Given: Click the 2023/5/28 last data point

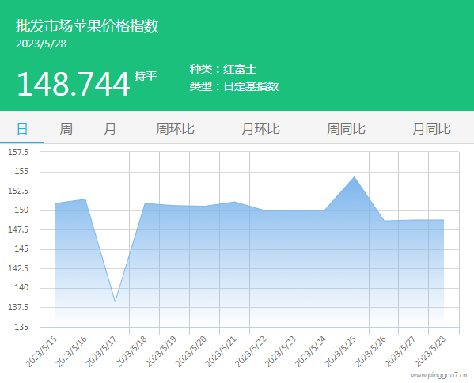Looking at the screenshot, I should [x=443, y=220].
